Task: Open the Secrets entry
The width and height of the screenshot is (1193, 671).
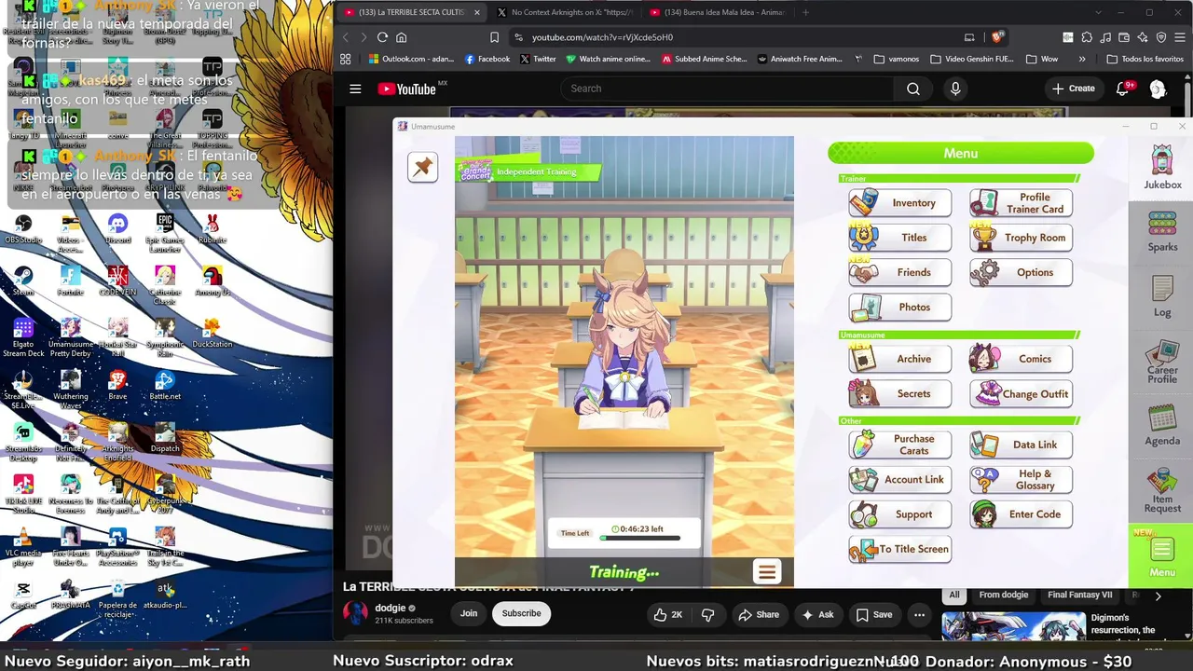Action: click(900, 393)
